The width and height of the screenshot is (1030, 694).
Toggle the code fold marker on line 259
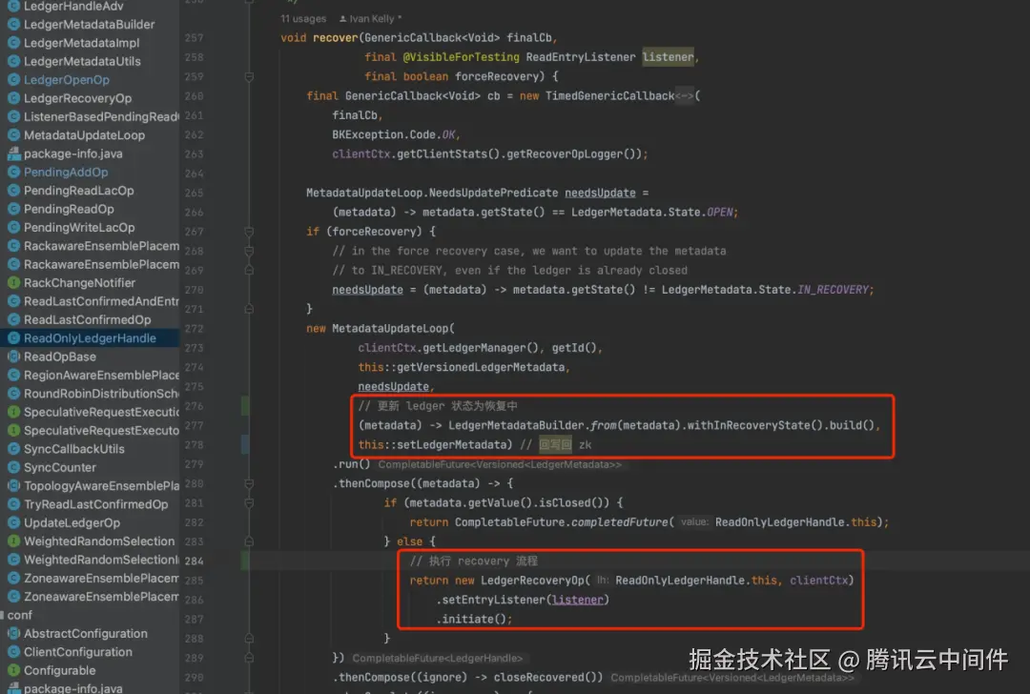pos(249,77)
